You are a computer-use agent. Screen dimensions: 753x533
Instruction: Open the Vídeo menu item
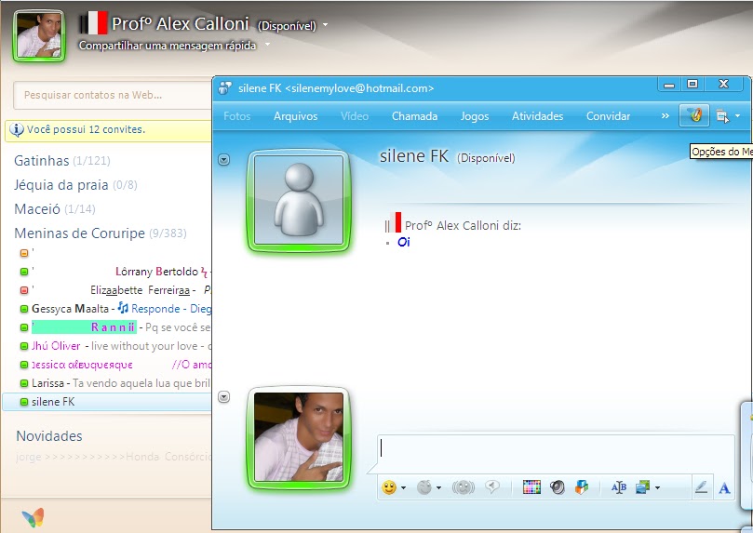[355, 116]
